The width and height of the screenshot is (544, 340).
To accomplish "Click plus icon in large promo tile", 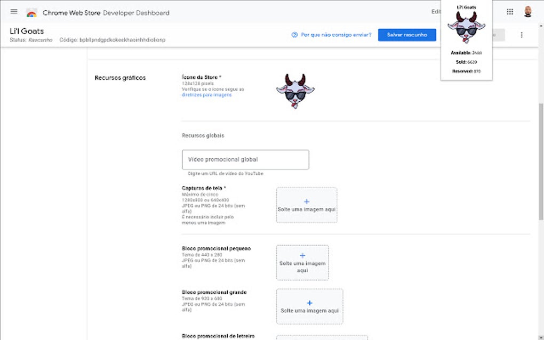I will point(310,303).
